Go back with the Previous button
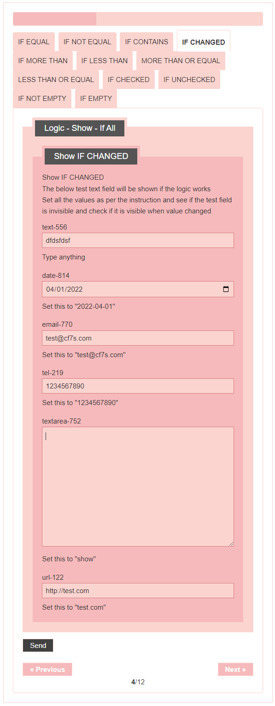 pyautogui.click(x=47, y=670)
